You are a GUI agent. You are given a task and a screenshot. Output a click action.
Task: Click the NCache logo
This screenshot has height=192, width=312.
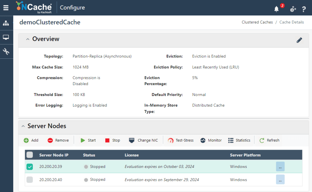tap(34, 7)
